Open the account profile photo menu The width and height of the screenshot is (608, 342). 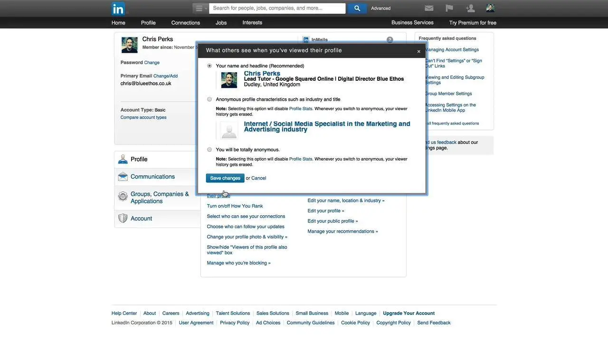coord(490,8)
